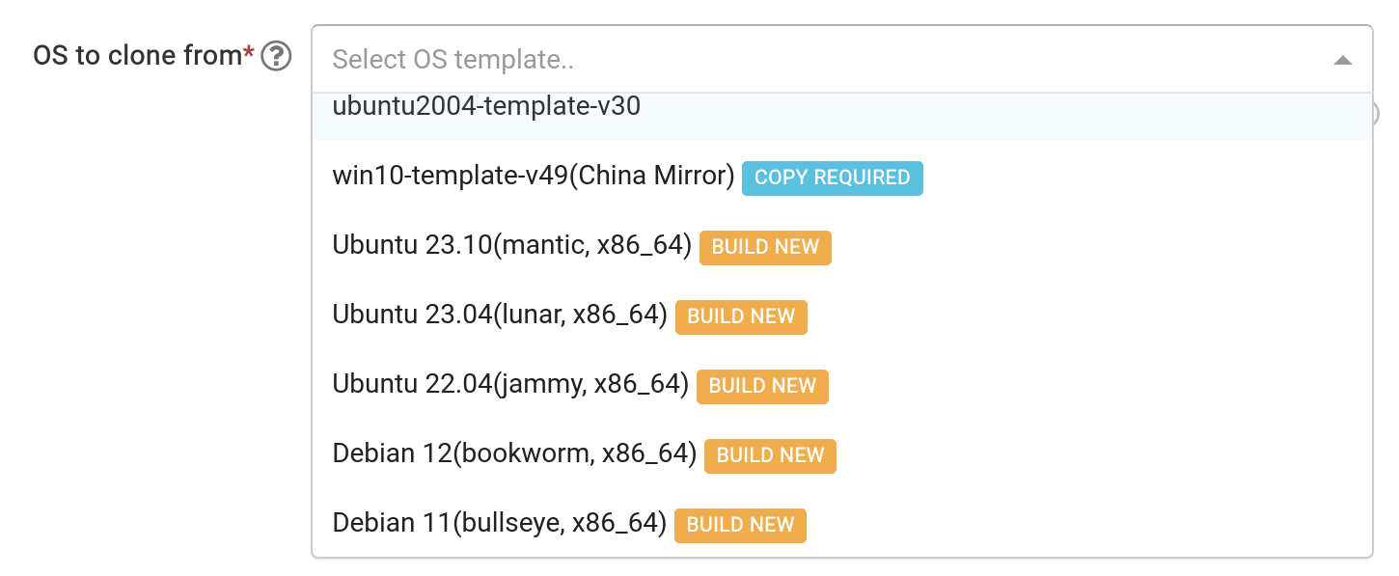Click empty space right of win10 template row
Screen dimensions: 1399x576
(1138, 178)
